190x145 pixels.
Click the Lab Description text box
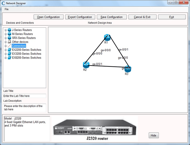25,108
